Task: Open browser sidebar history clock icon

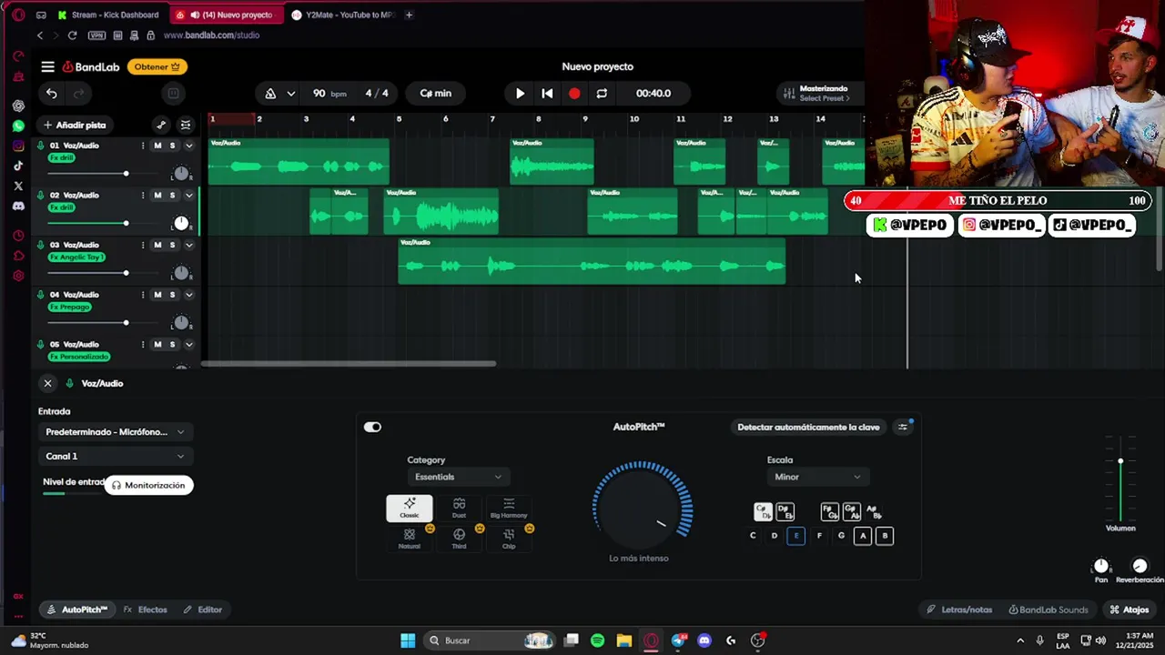Action: [18, 236]
